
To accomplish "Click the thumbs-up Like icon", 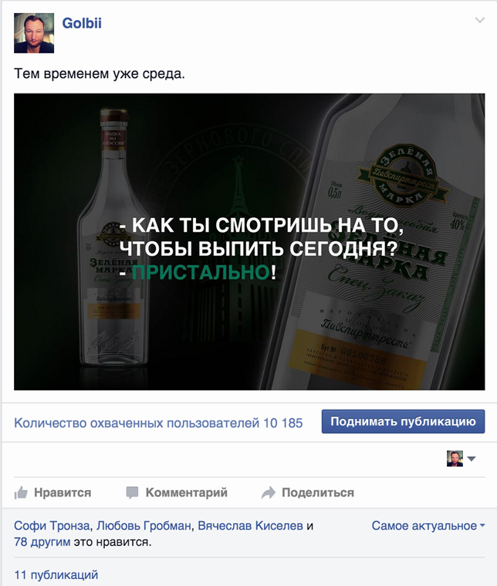I will [21, 493].
